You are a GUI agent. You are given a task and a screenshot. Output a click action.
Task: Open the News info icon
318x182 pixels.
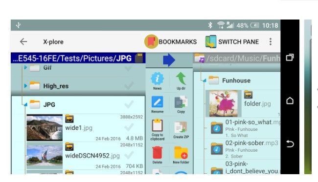[x=157, y=79]
